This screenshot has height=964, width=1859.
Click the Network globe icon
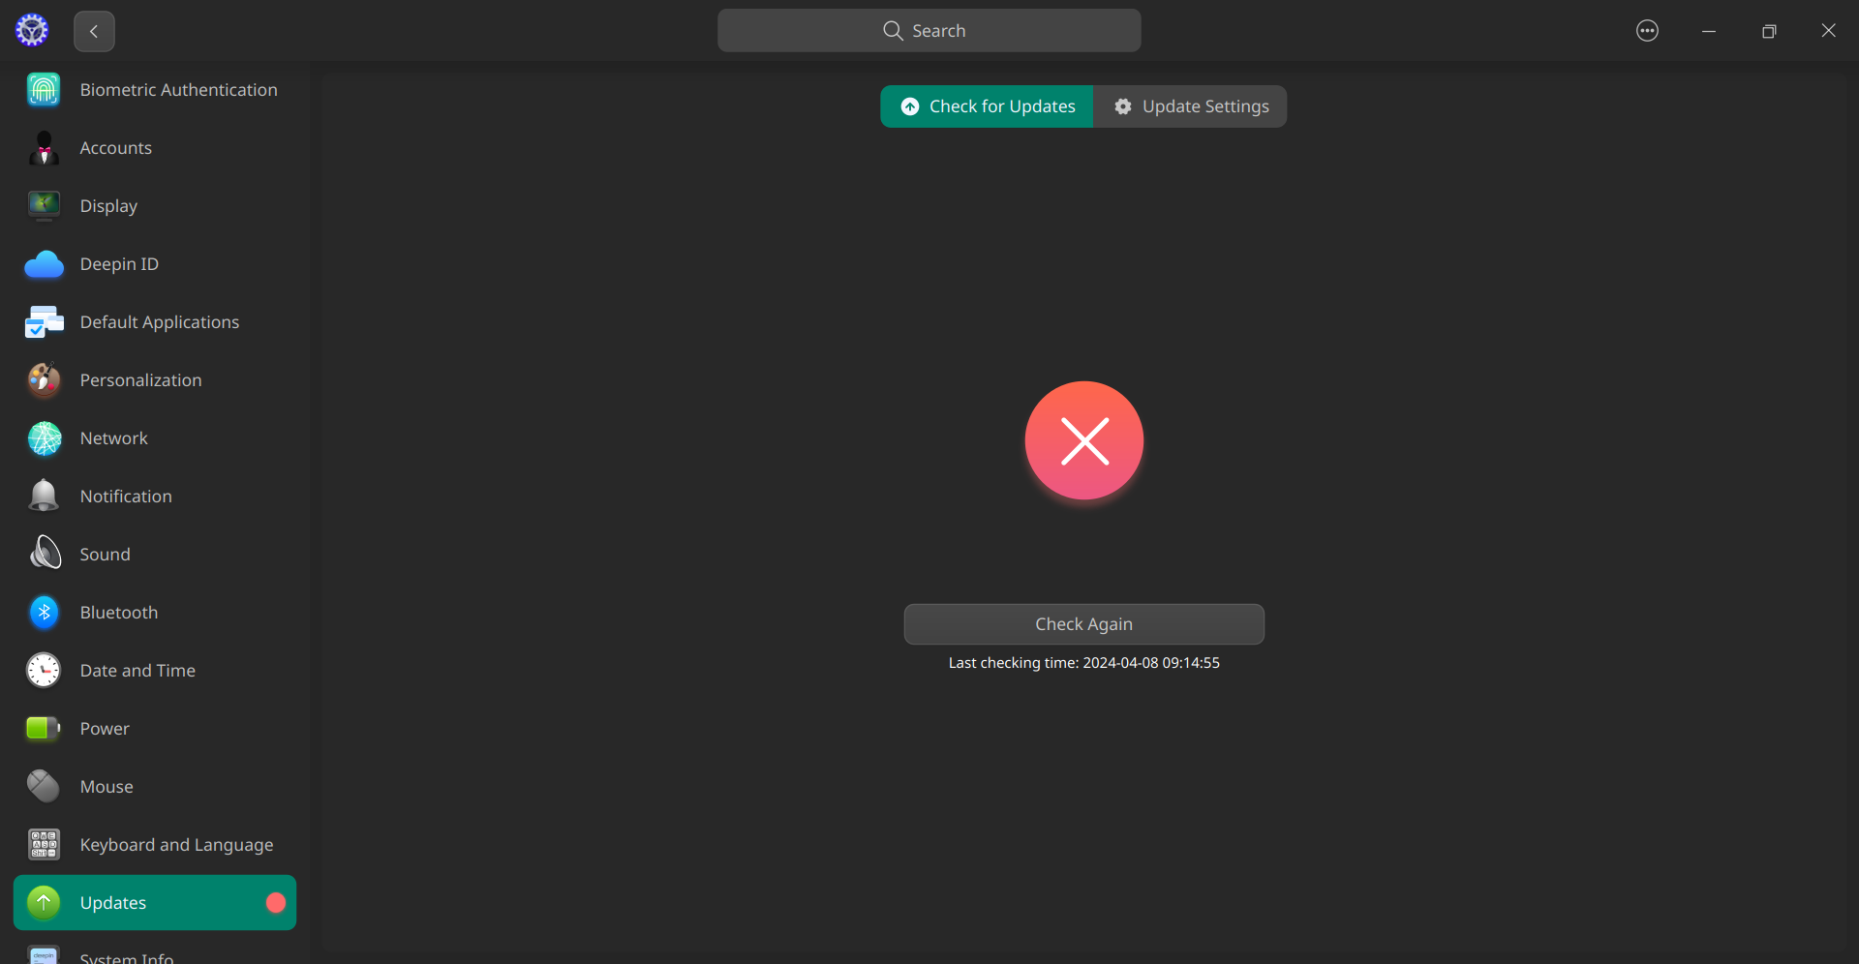[x=44, y=438]
